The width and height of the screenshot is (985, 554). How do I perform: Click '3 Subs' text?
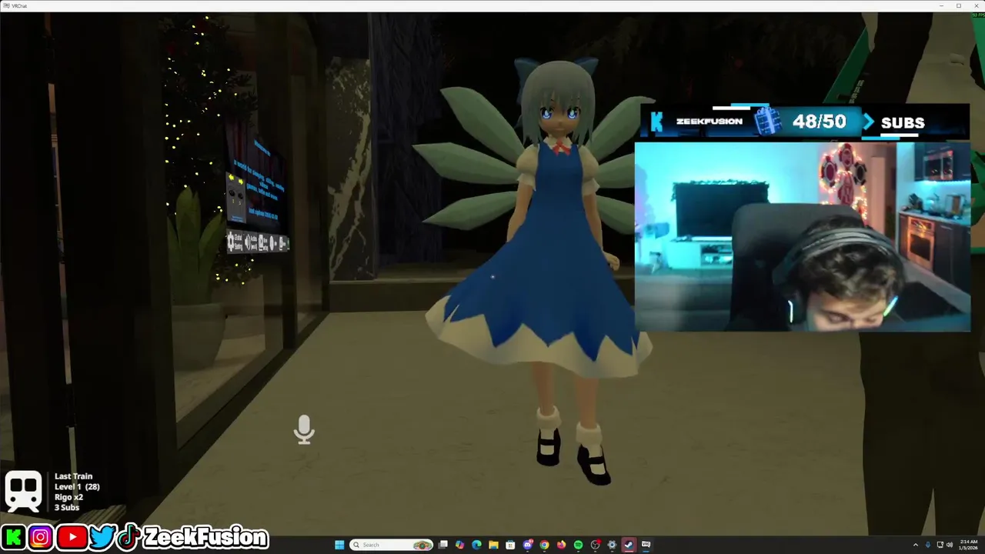pos(67,507)
